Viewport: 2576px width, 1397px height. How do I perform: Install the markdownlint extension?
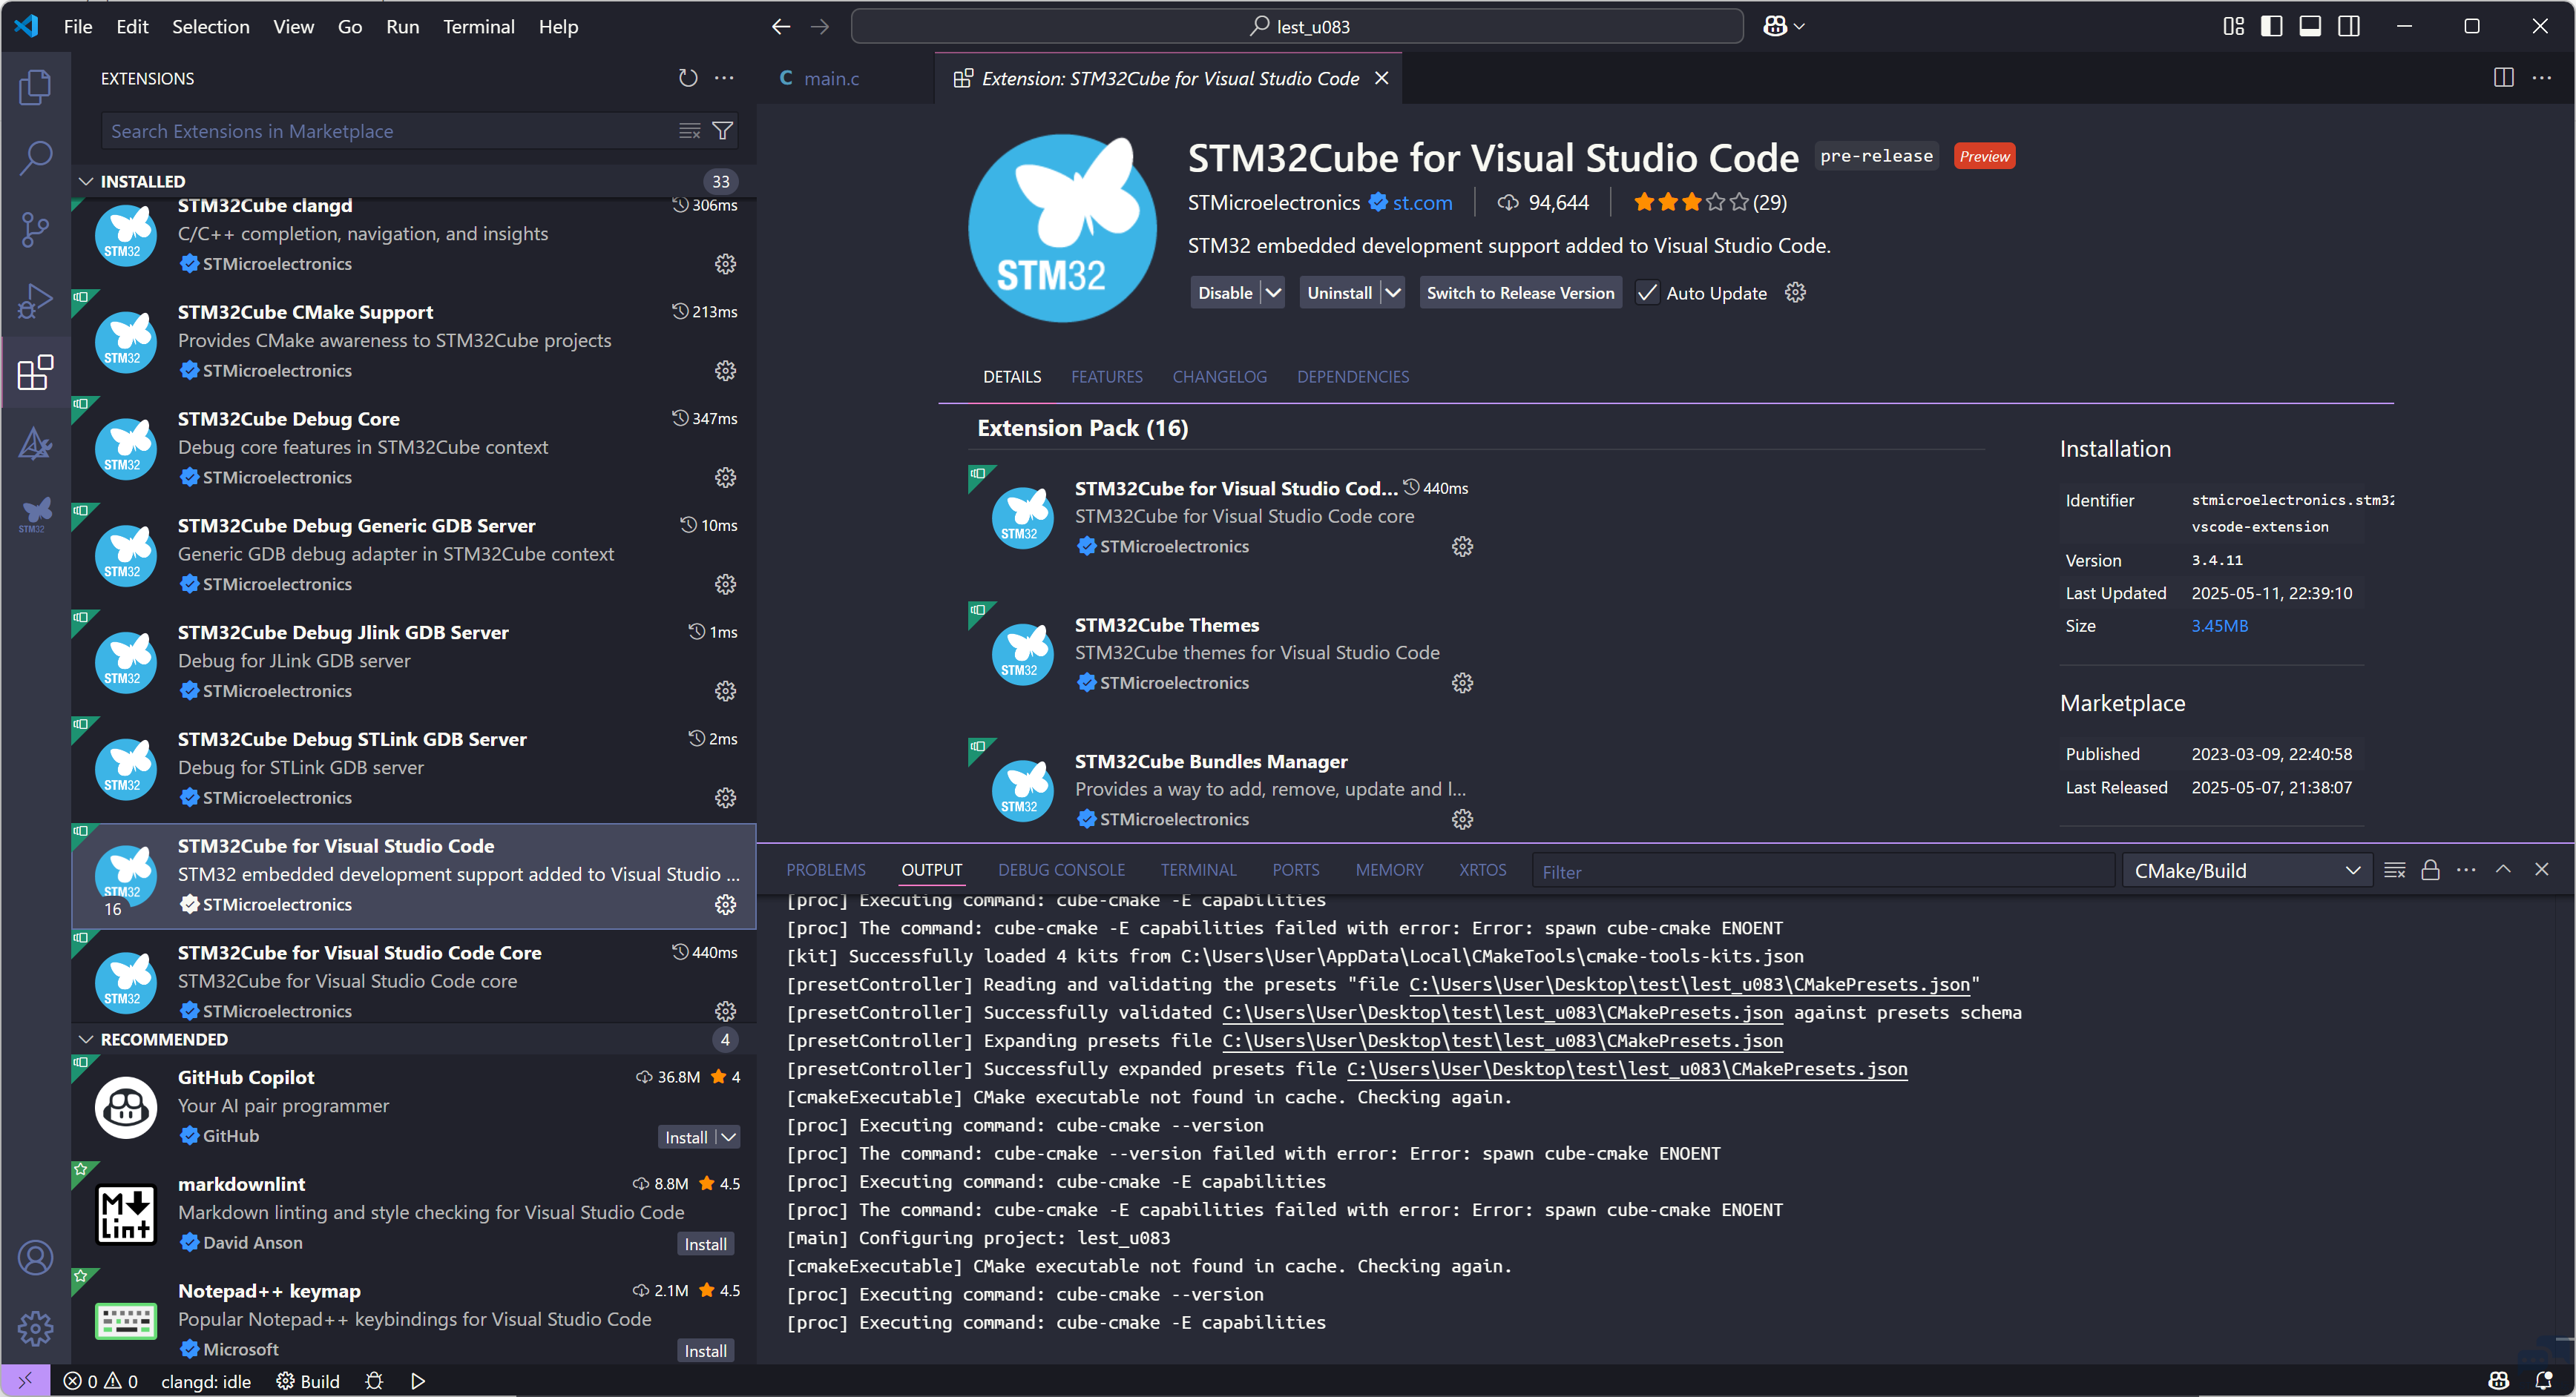[706, 1244]
